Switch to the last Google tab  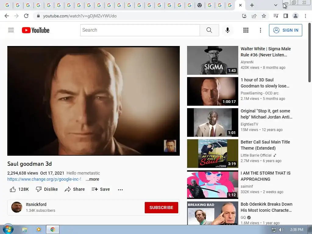pyautogui.click(x=230, y=5)
